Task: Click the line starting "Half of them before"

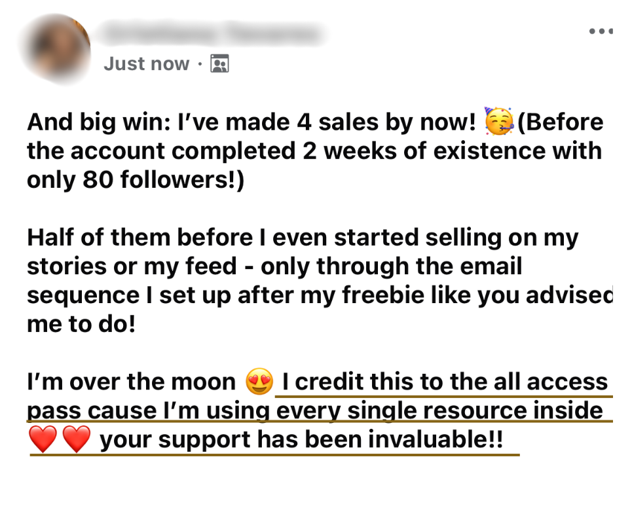Action: tap(303, 237)
